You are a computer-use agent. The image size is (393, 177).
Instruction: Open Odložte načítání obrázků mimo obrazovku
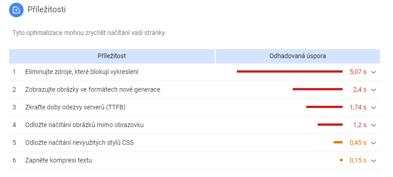point(84,125)
